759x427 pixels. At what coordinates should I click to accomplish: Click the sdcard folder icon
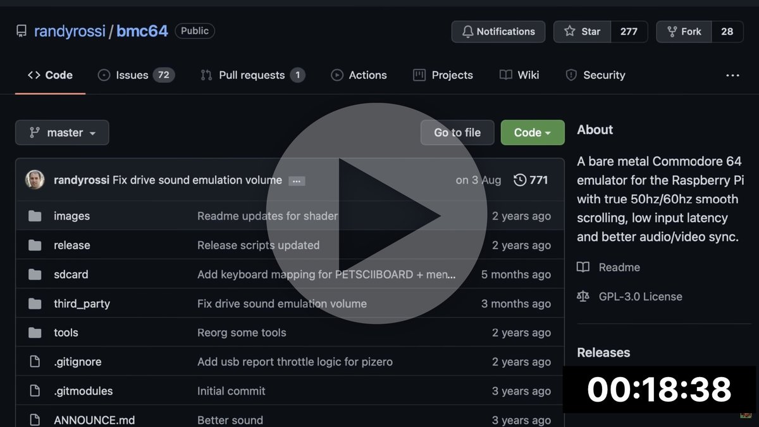click(x=35, y=275)
